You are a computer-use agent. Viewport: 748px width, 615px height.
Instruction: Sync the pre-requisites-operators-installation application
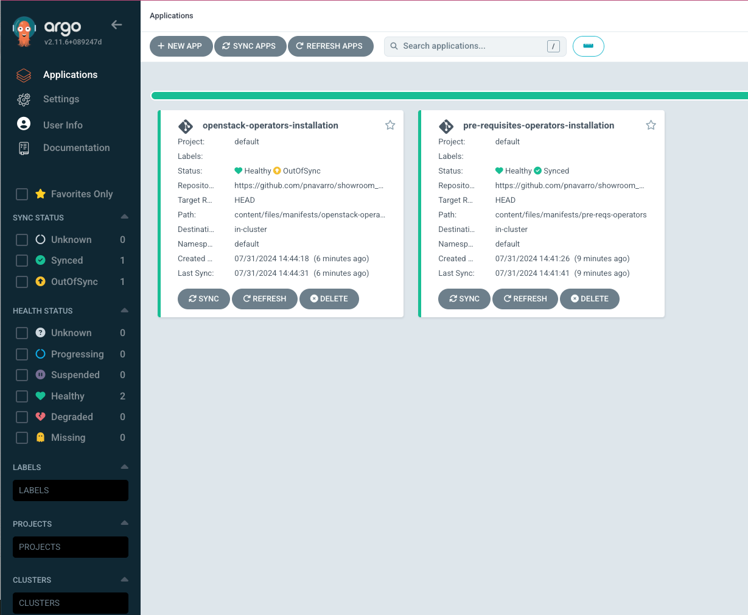pos(464,299)
